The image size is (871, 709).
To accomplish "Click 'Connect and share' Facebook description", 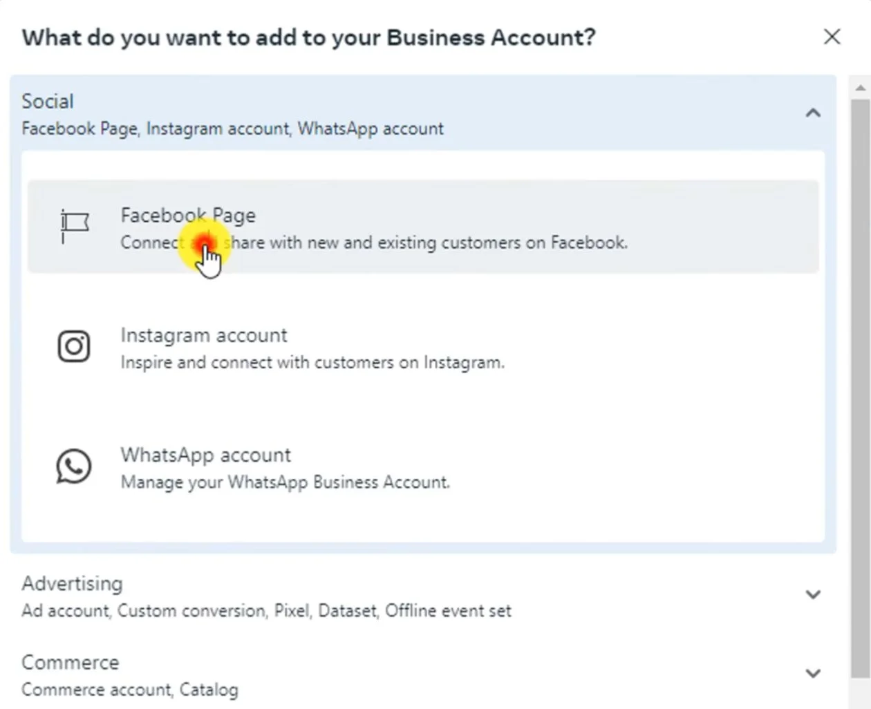I will (x=374, y=243).
